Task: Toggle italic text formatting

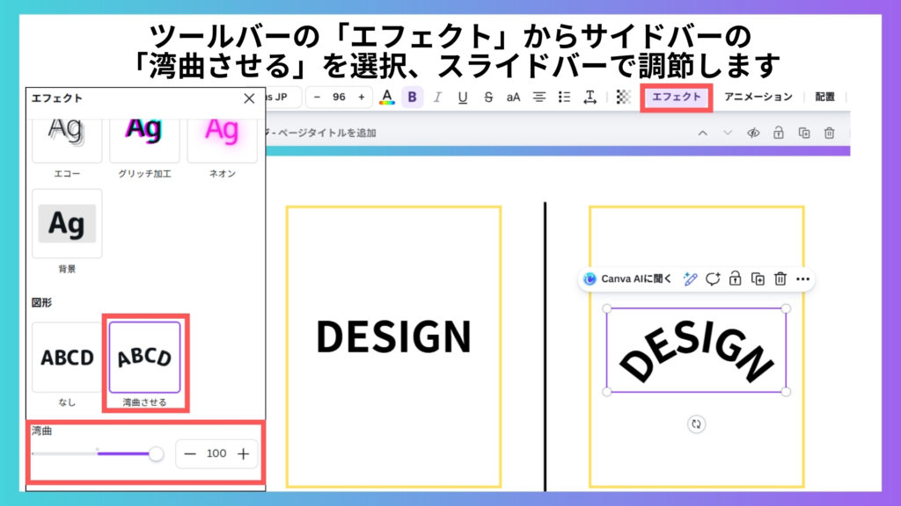Action: pos(437,98)
